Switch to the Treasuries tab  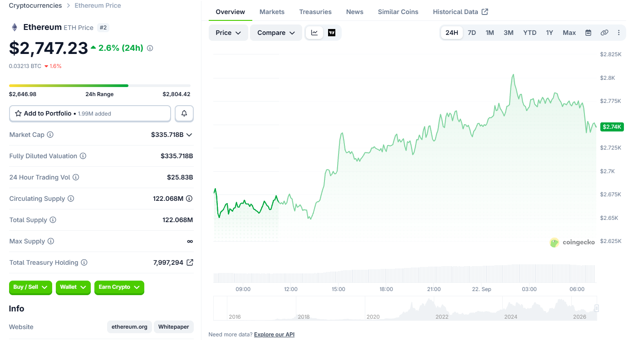click(315, 12)
